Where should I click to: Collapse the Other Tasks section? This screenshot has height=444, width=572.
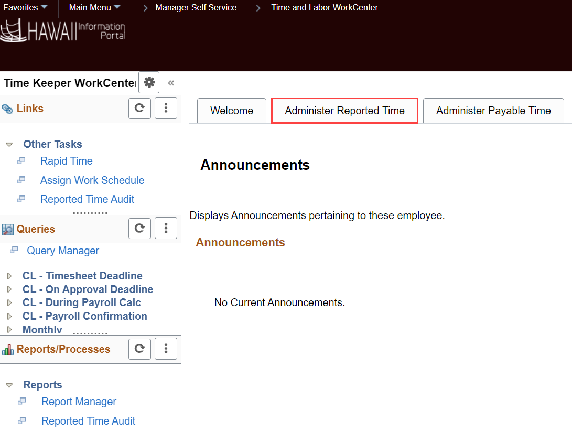click(x=9, y=144)
